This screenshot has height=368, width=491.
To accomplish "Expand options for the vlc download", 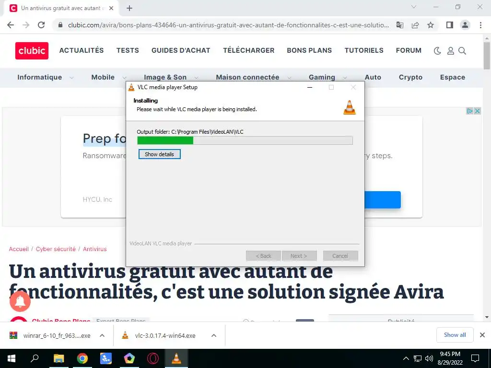I will [x=214, y=335].
